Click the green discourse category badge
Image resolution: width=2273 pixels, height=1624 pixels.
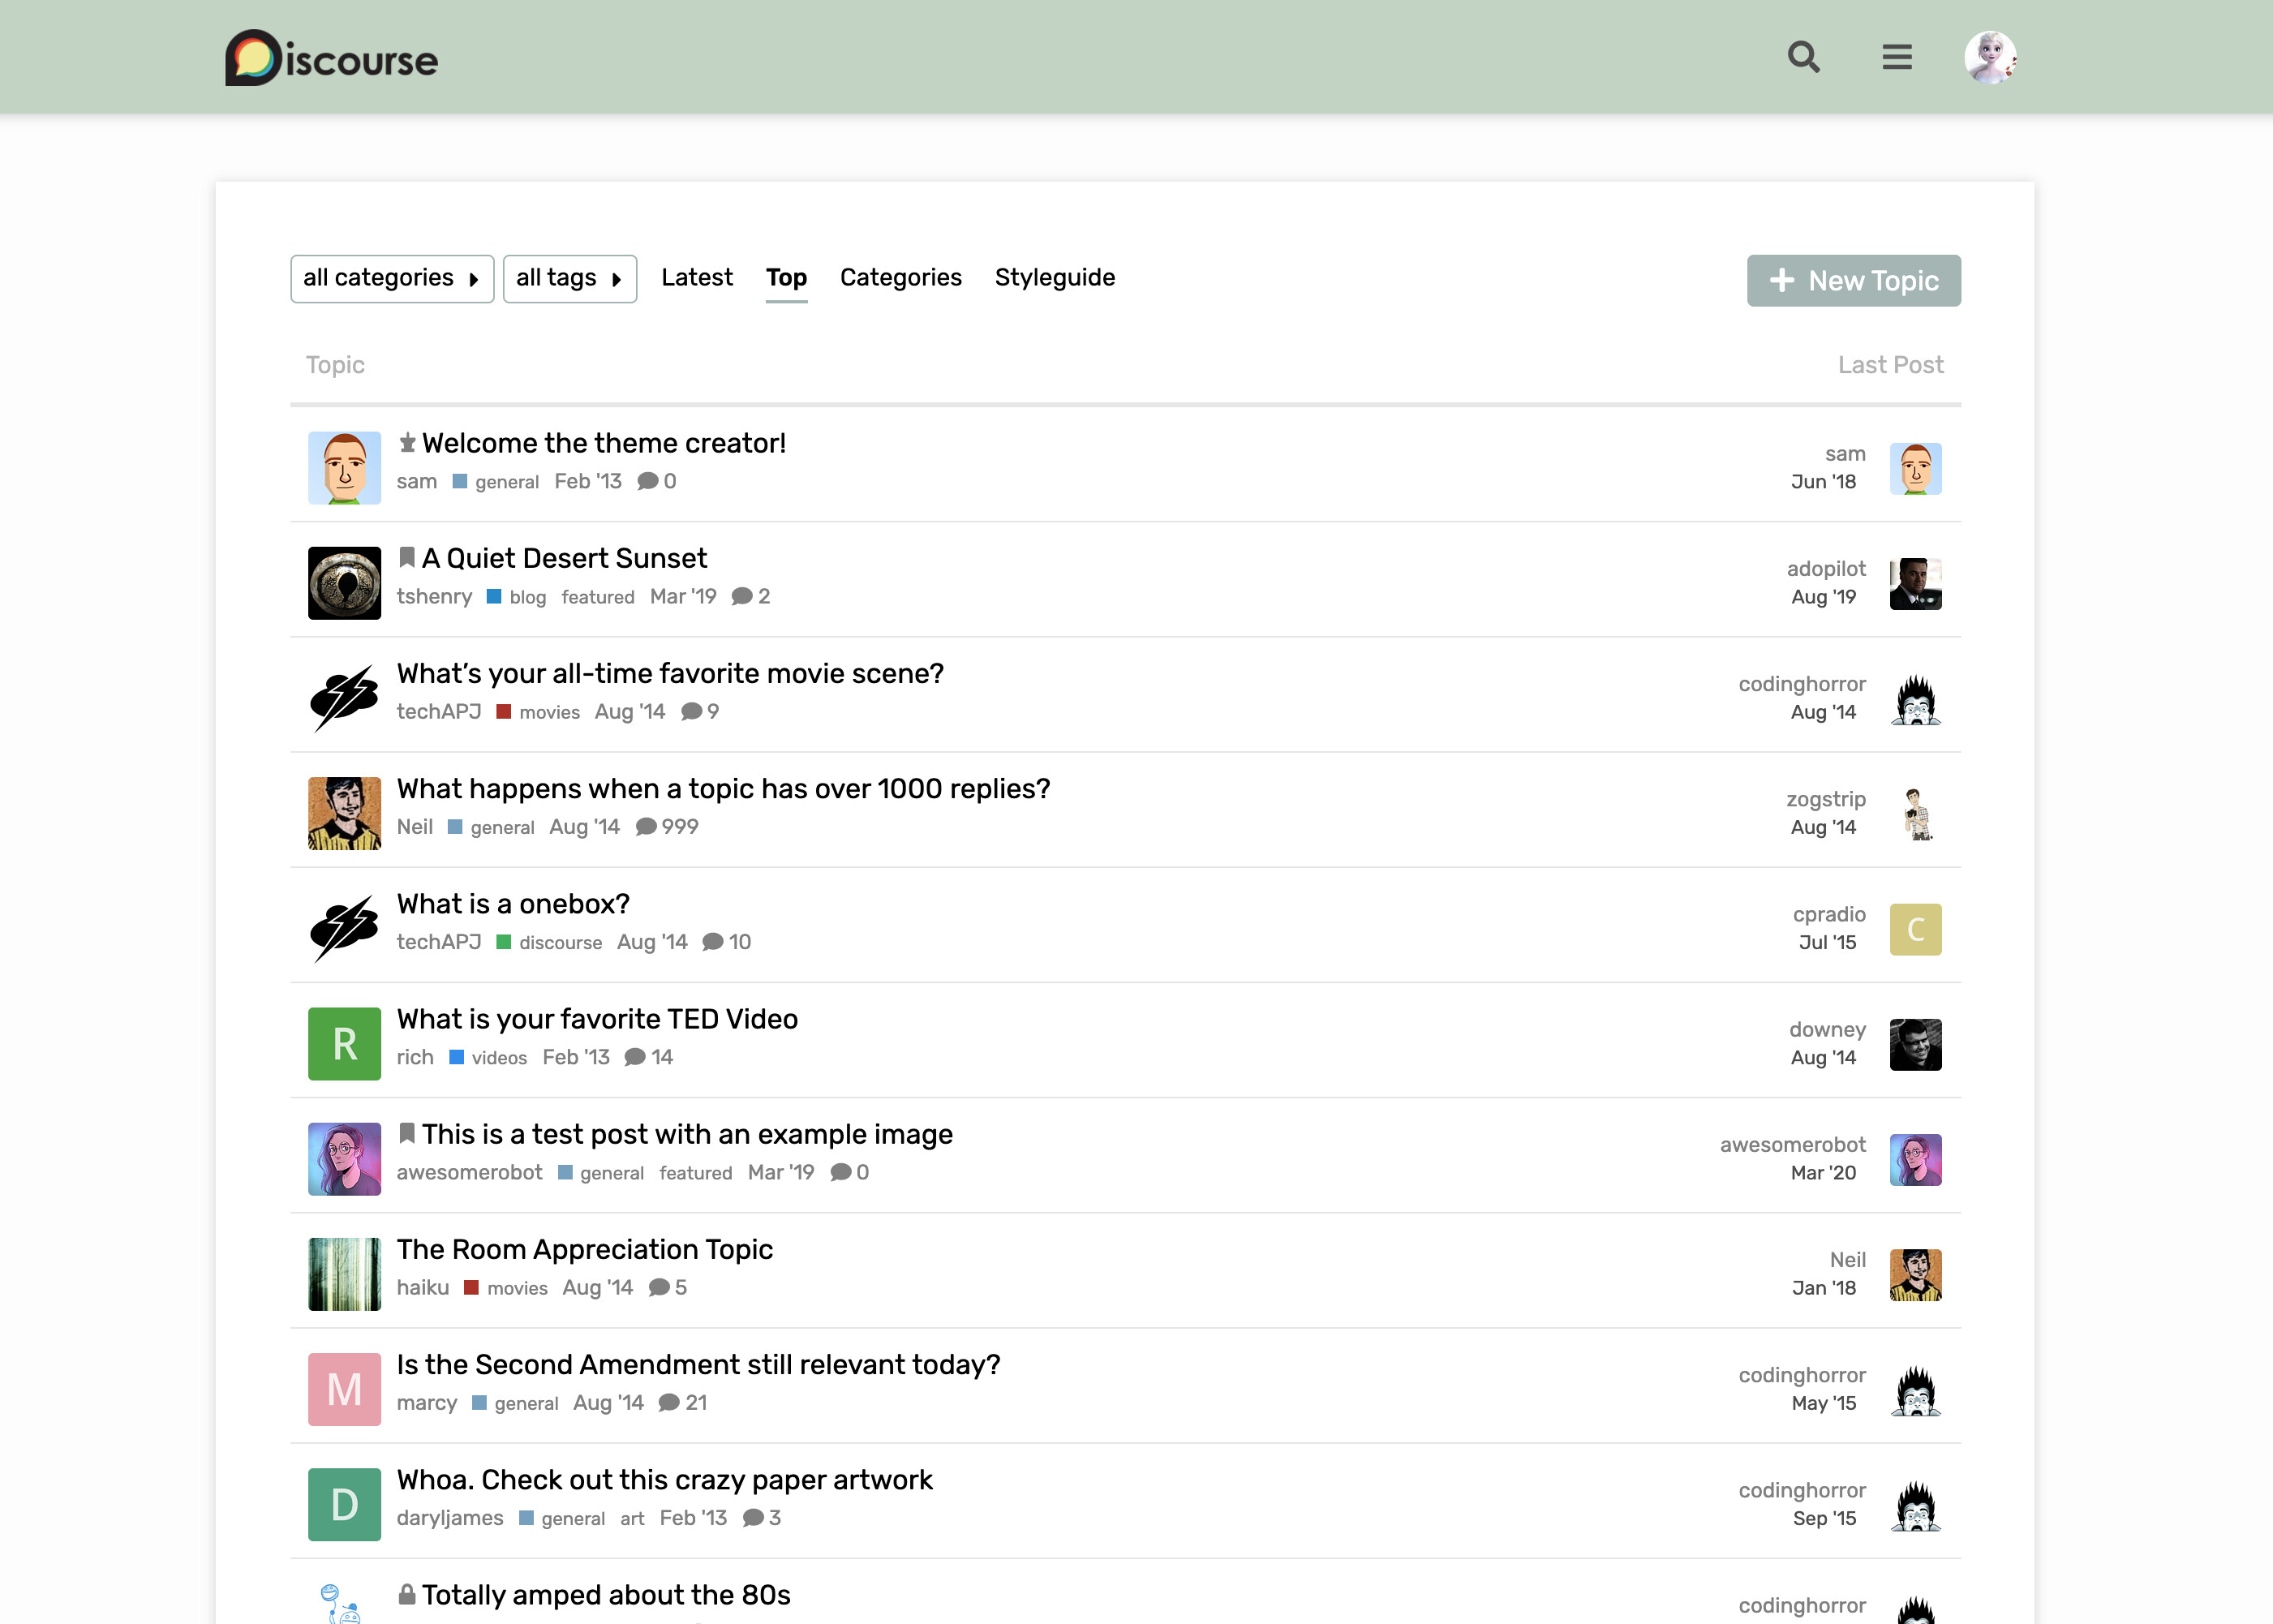tap(550, 942)
